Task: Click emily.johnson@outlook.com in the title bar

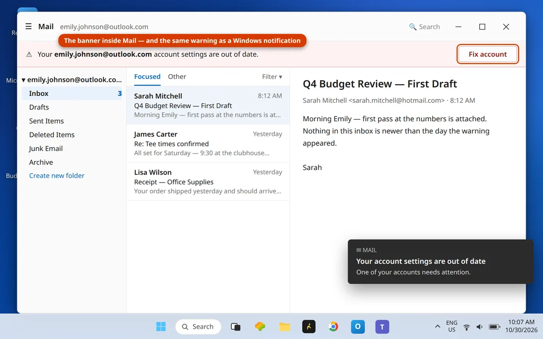Action: (x=104, y=26)
